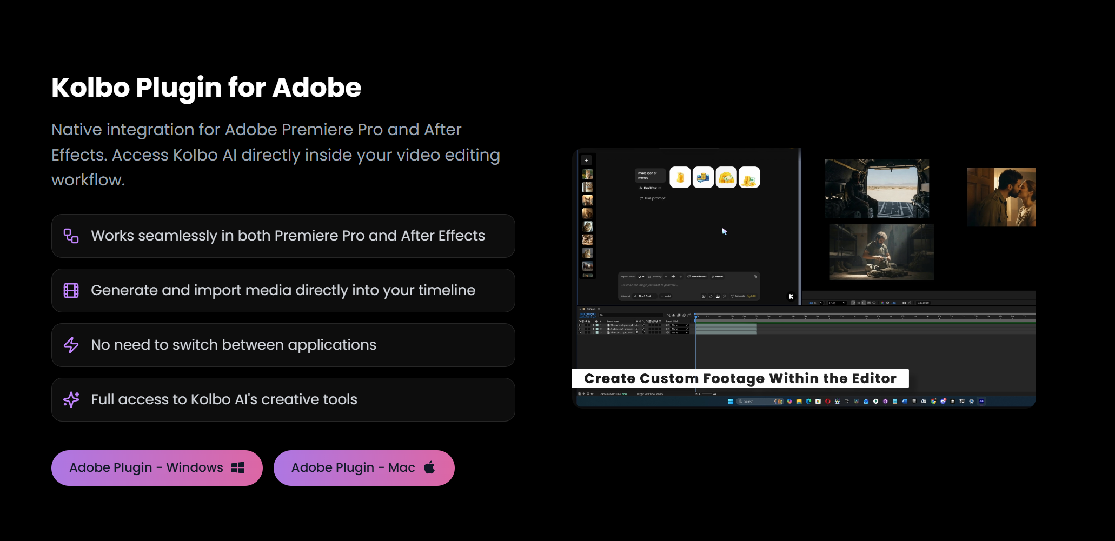Adjust the timeline zoom slider at bottom
This screenshot has width=1115, height=541.
point(706,394)
